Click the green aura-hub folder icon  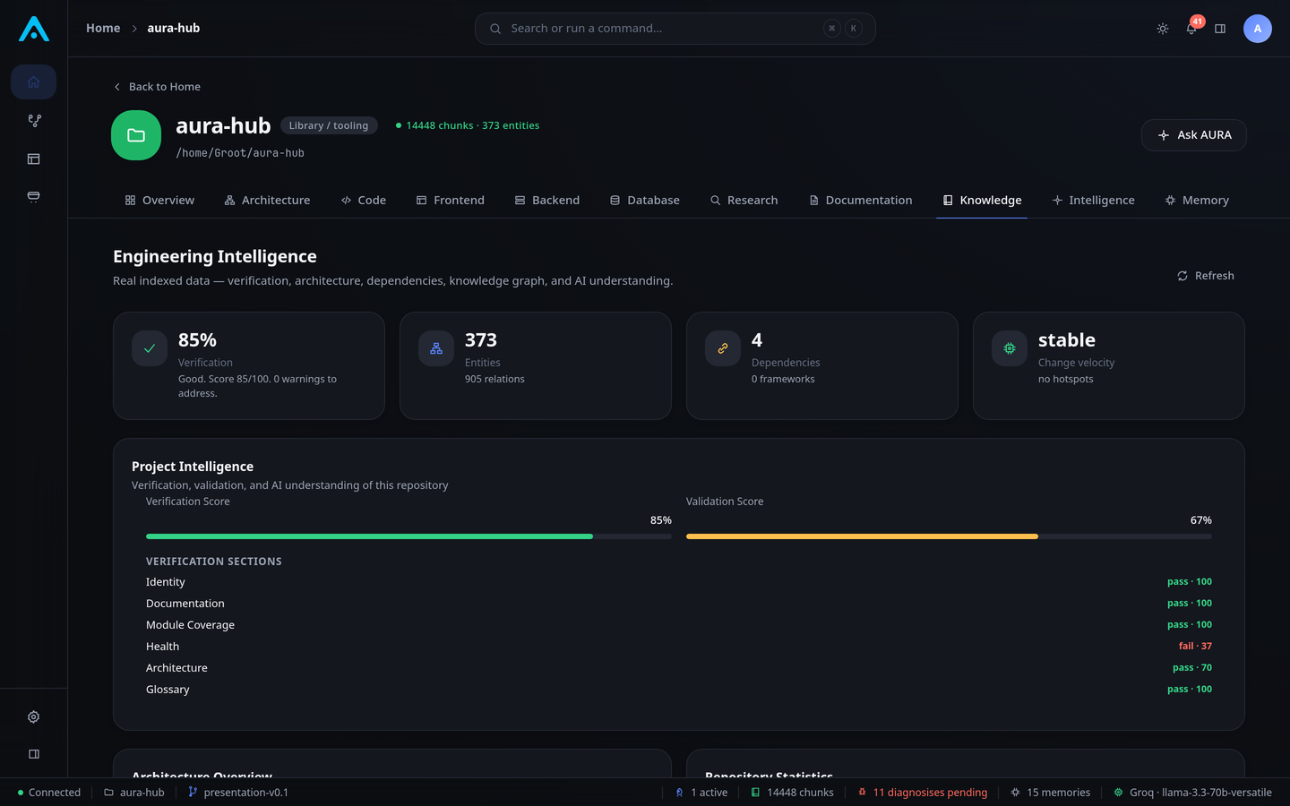(136, 135)
